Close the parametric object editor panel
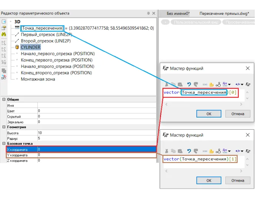The image size is (255, 199). pyautogui.click(x=154, y=13)
